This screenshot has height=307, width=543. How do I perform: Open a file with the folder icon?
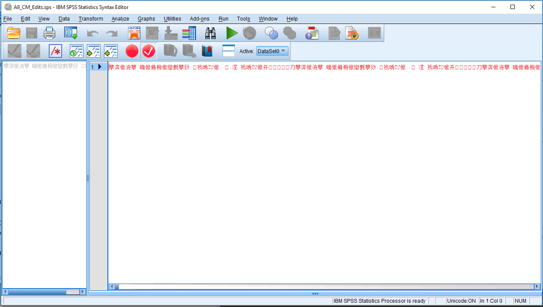click(x=14, y=33)
